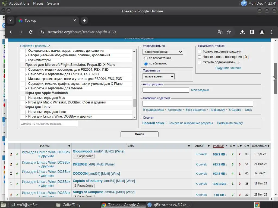278x208 pixels.
Task: Click the translate page icon
Action: pos(220,32)
